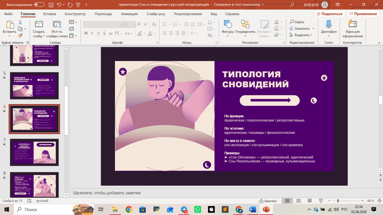The width and height of the screenshot is (383, 215).
Task: Expand the Вставить paste options arrow
Action: (x=10, y=36)
